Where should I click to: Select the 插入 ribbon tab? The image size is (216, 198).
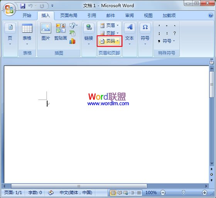pos(46,15)
